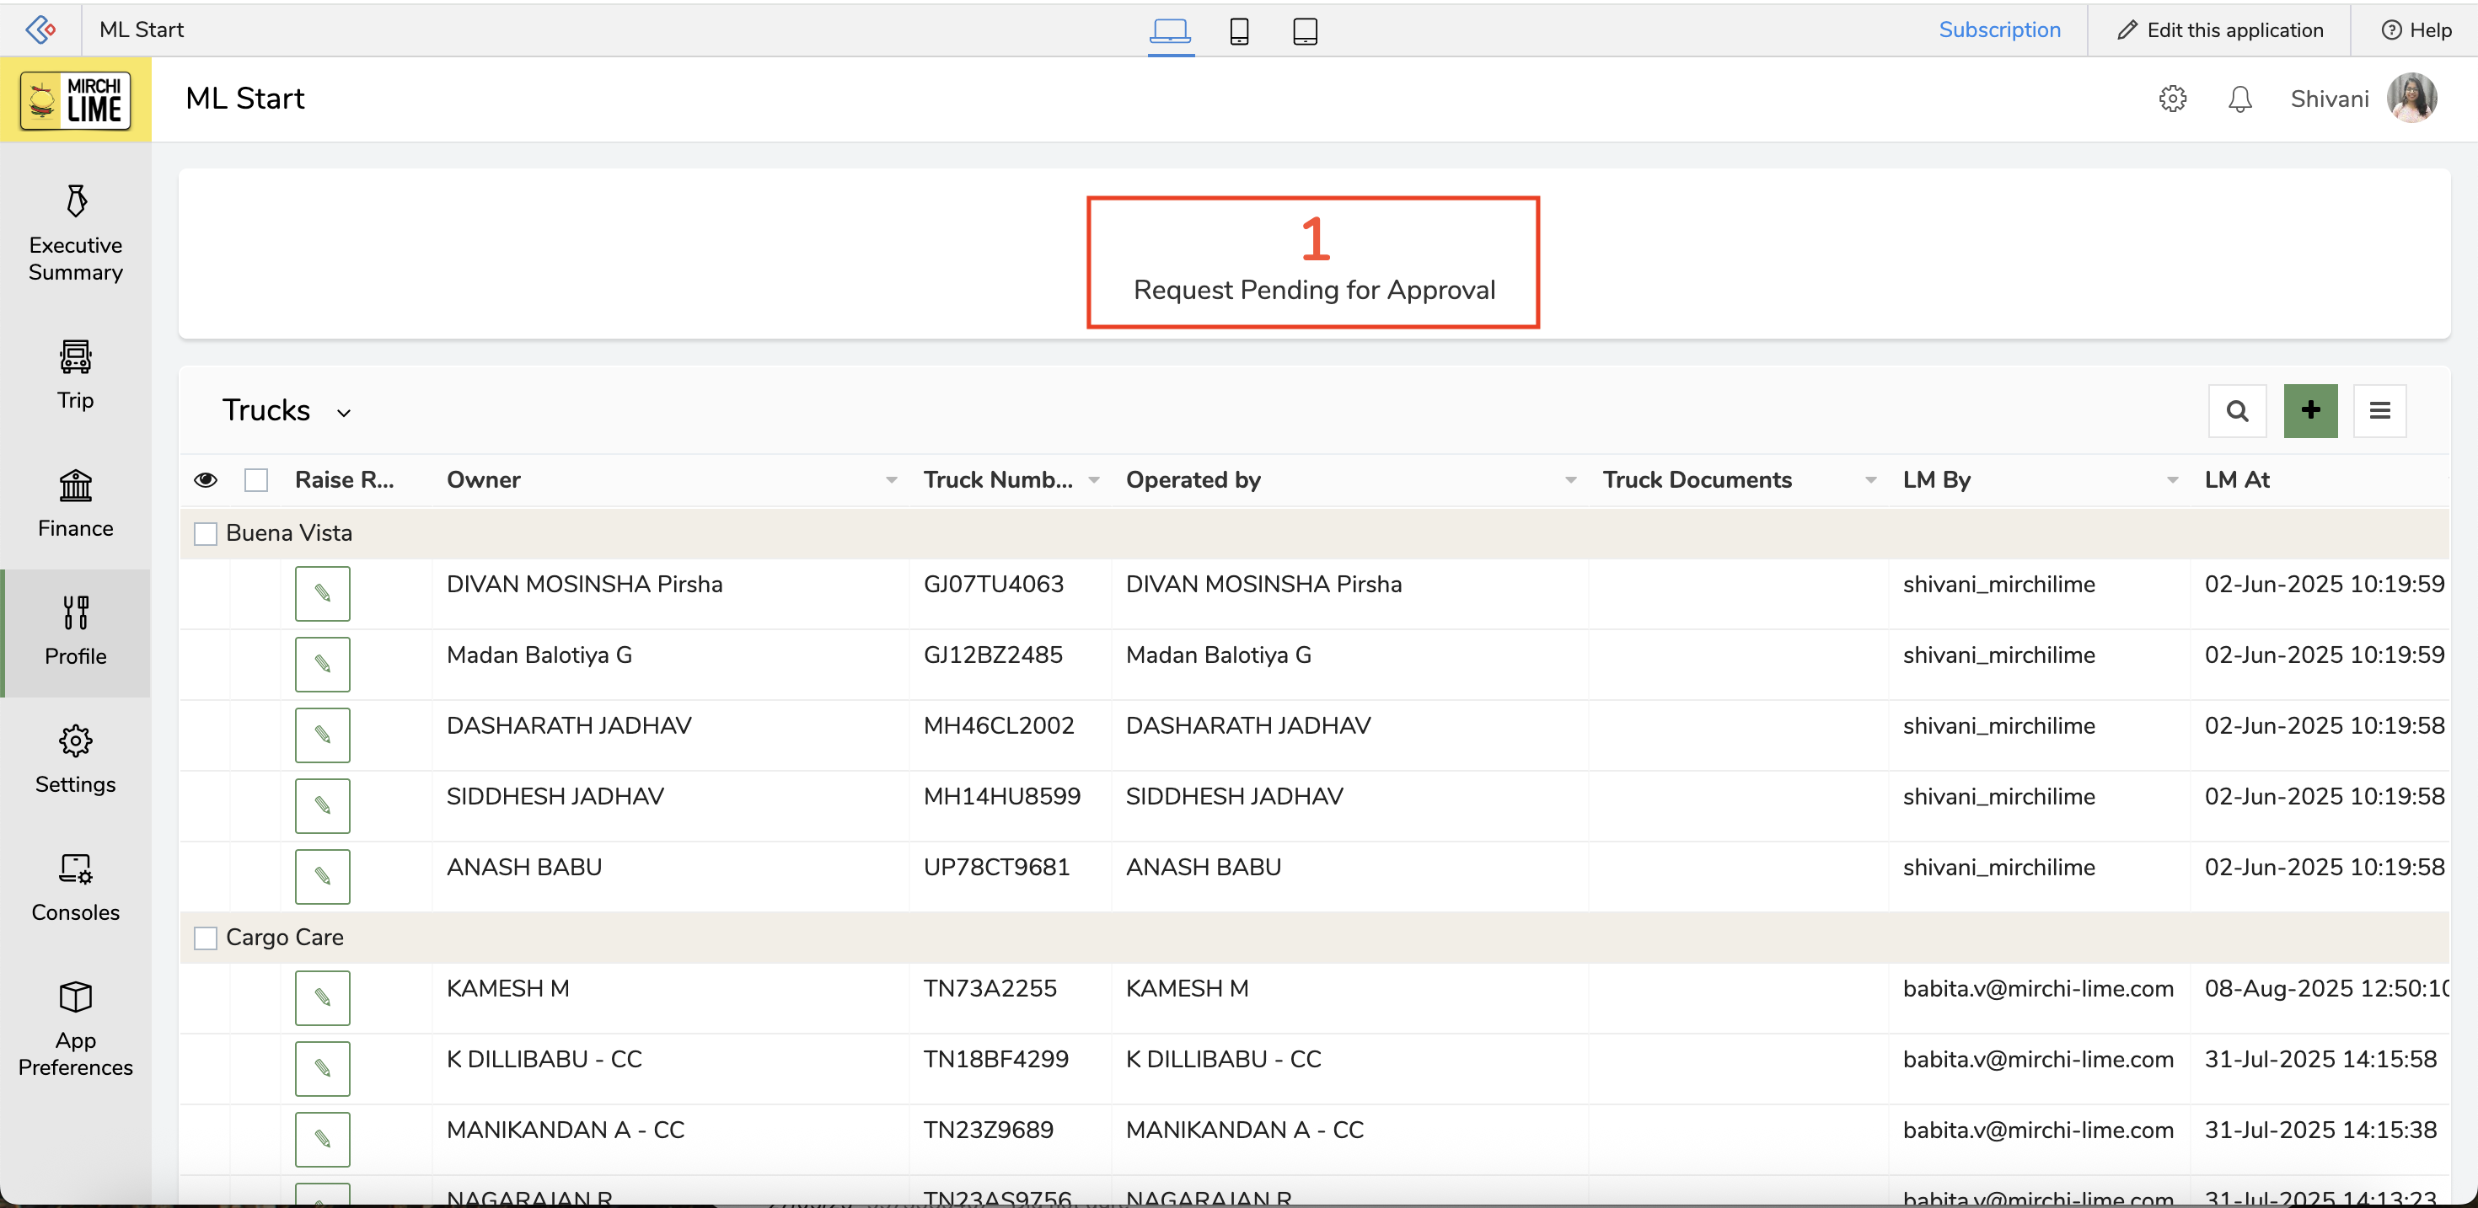Open the Finance sidebar section
The image size is (2478, 1208).
click(x=75, y=504)
